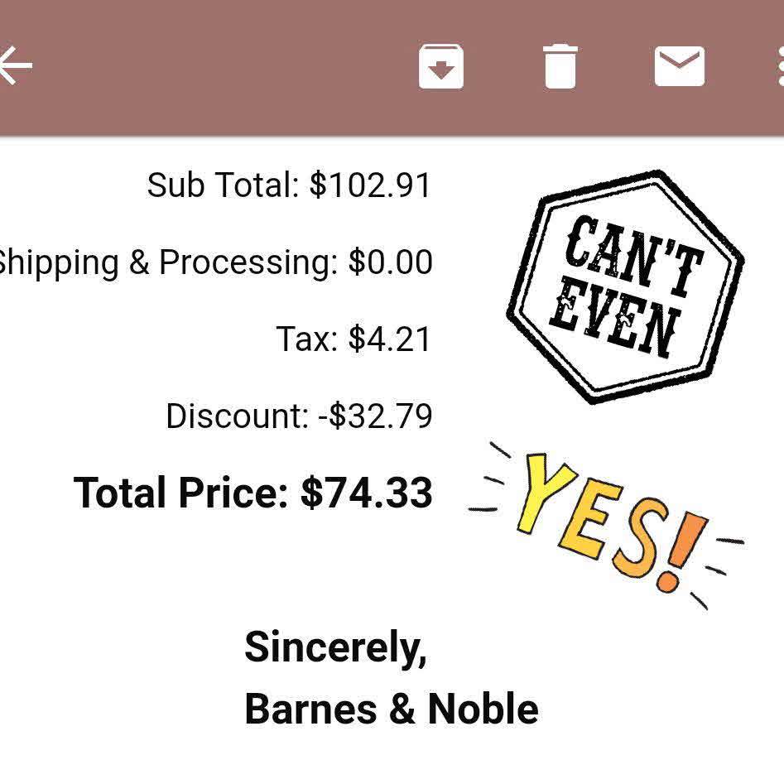Click the "Discount:" label
This screenshot has width=784, height=784.
tap(236, 416)
